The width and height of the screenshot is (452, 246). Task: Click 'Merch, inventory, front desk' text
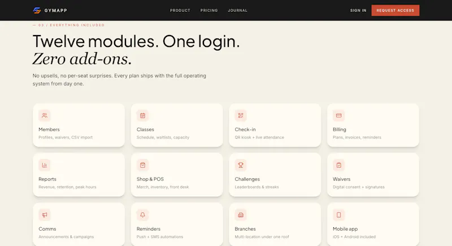(163, 187)
